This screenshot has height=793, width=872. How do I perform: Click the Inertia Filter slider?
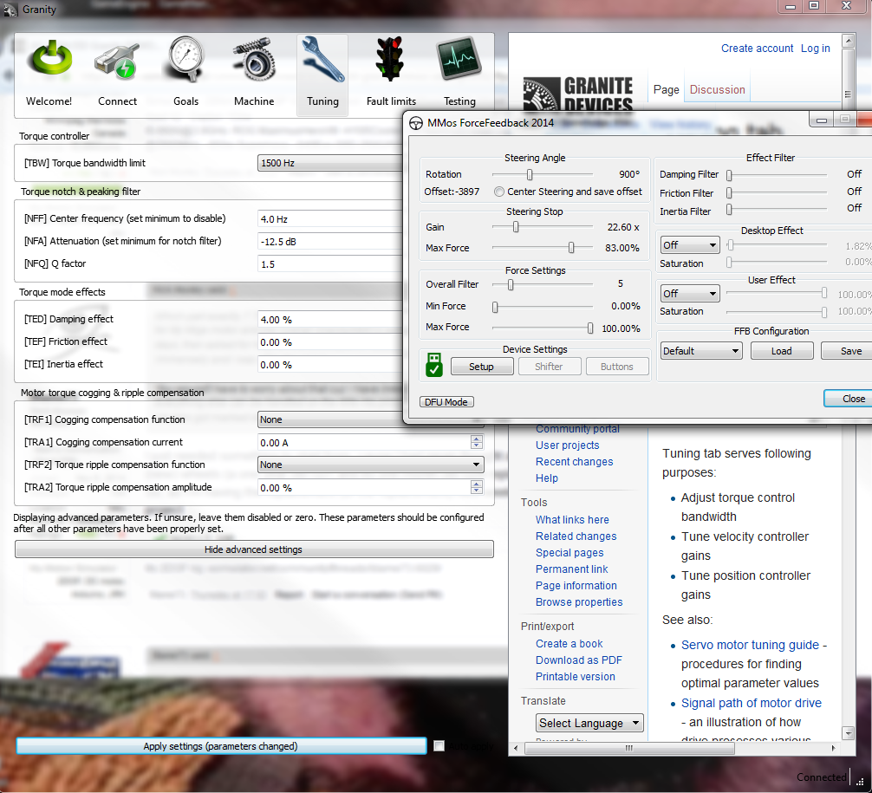point(729,210)
